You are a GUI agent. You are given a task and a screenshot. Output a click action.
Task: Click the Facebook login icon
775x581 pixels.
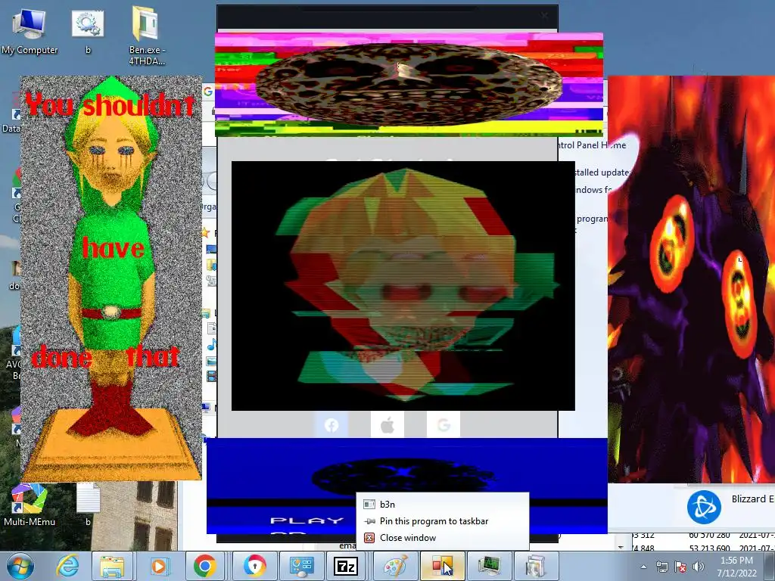(331, 425)
